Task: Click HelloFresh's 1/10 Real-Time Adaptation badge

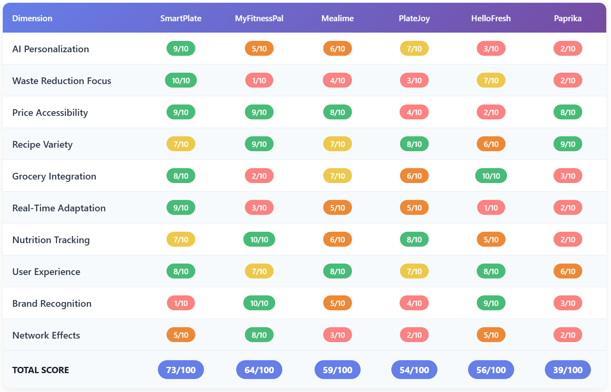Action: pyautogui.click(x=491, y=208)
